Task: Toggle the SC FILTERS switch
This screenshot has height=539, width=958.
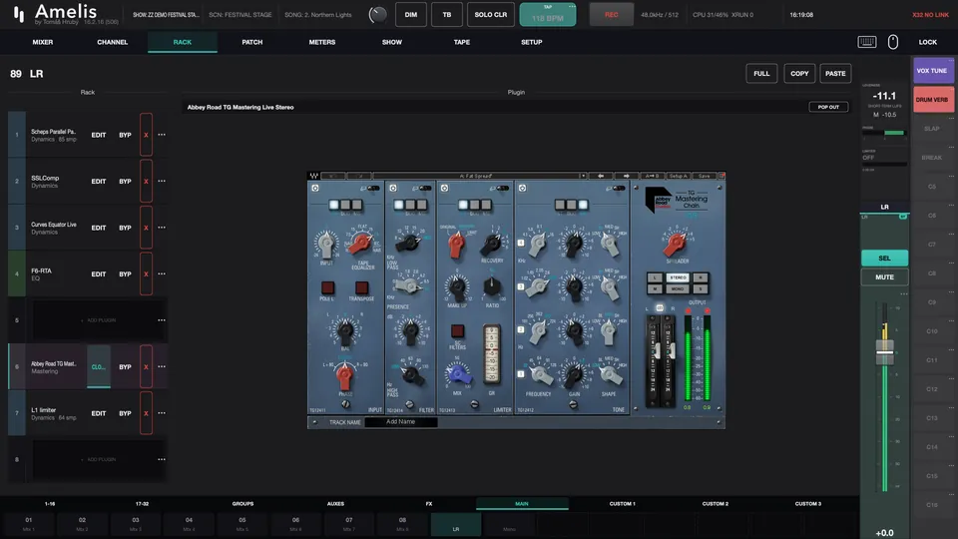Action: click(457, 331)
